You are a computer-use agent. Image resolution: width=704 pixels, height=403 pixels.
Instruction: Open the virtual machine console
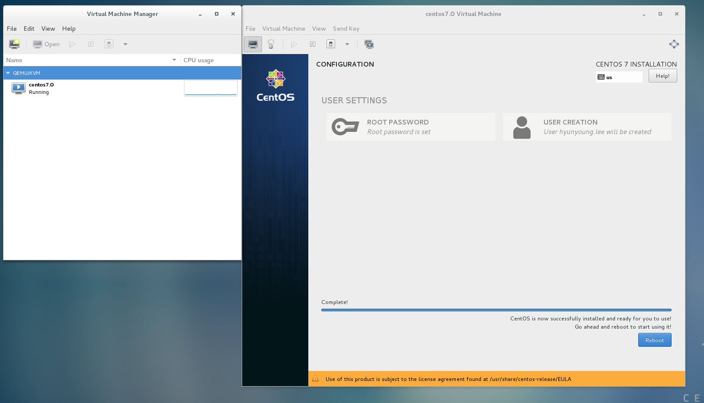coord(46,44)
